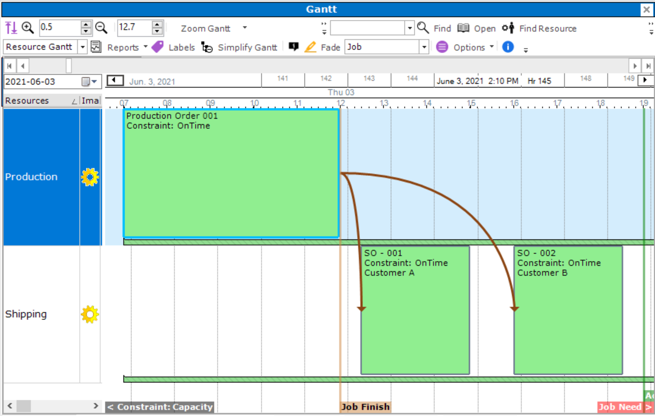Click the black comment flag icon
655x416 pixels.
(293, 46)
